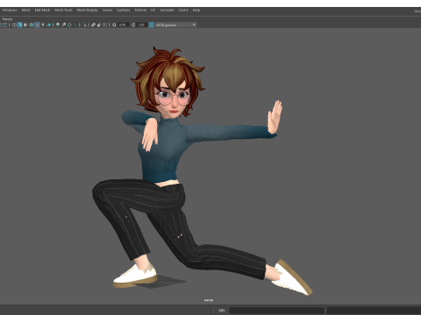Image resolution: width=421 pixels, height=315 pixels.
Task: Click the Exposure reset icon
Action: (x=114, y=24)
